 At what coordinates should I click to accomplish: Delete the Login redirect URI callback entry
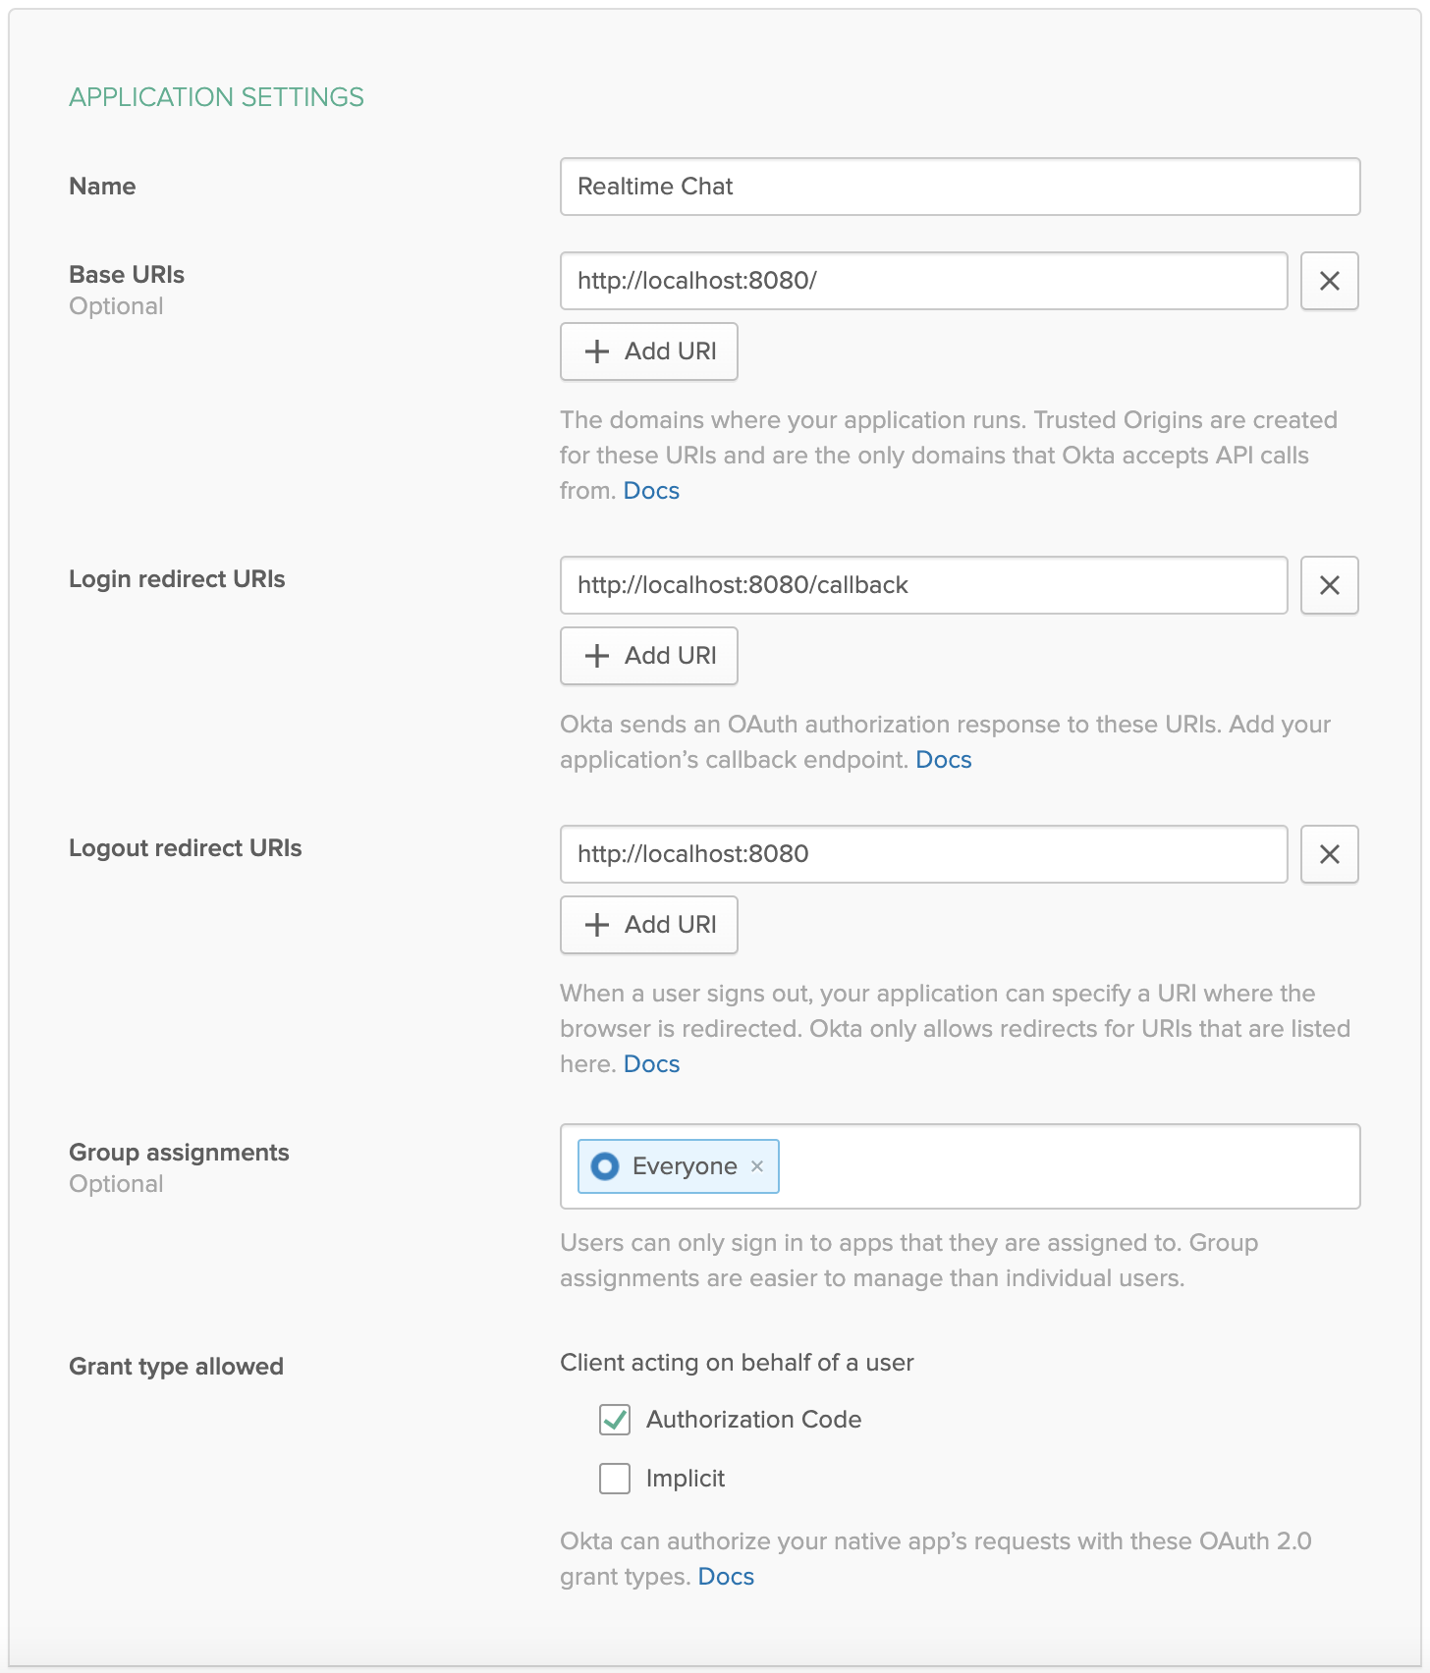(x=1329, y=585)
